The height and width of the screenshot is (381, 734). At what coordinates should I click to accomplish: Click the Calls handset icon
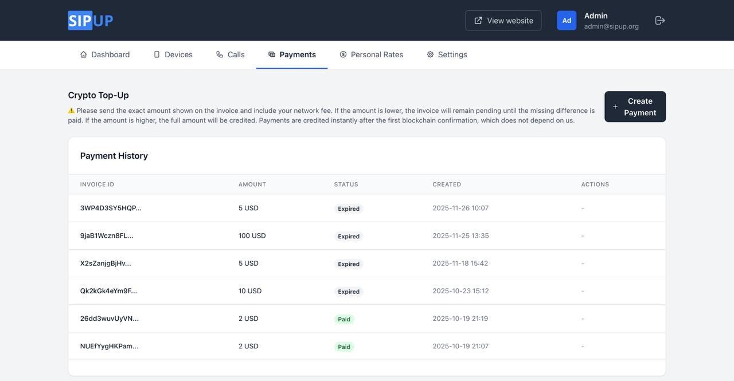(220, 54)
